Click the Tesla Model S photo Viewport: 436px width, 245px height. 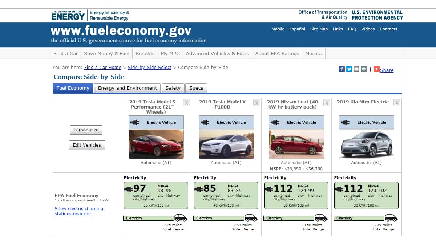[156, 144]
